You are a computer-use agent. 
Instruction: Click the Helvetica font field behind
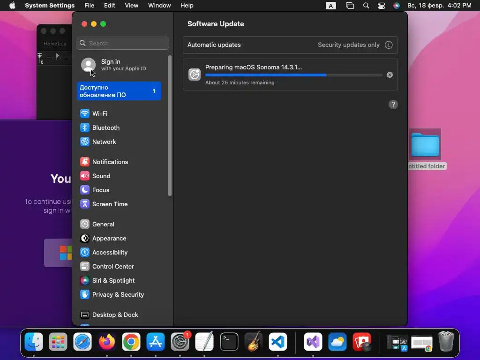(55, 44)
